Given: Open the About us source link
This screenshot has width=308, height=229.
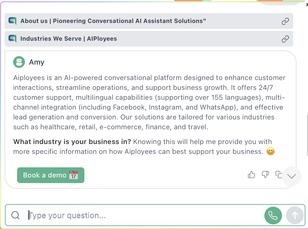Looking at the screenshot, I should pyautogui.click(x=113, y=21).
